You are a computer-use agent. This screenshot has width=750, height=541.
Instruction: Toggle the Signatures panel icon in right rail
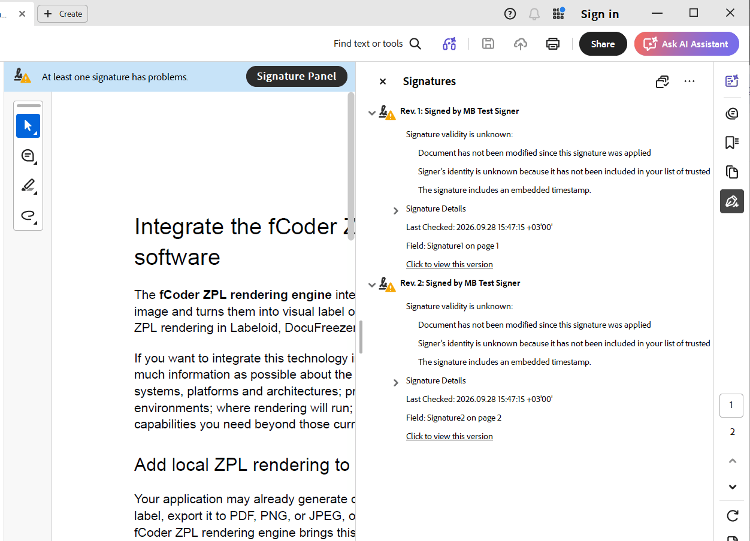pos(732,201)
